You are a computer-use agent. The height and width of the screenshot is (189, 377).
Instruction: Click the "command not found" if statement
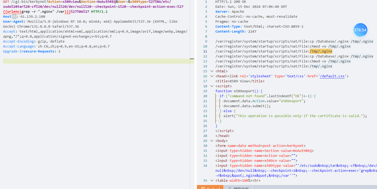coord(267,96)
